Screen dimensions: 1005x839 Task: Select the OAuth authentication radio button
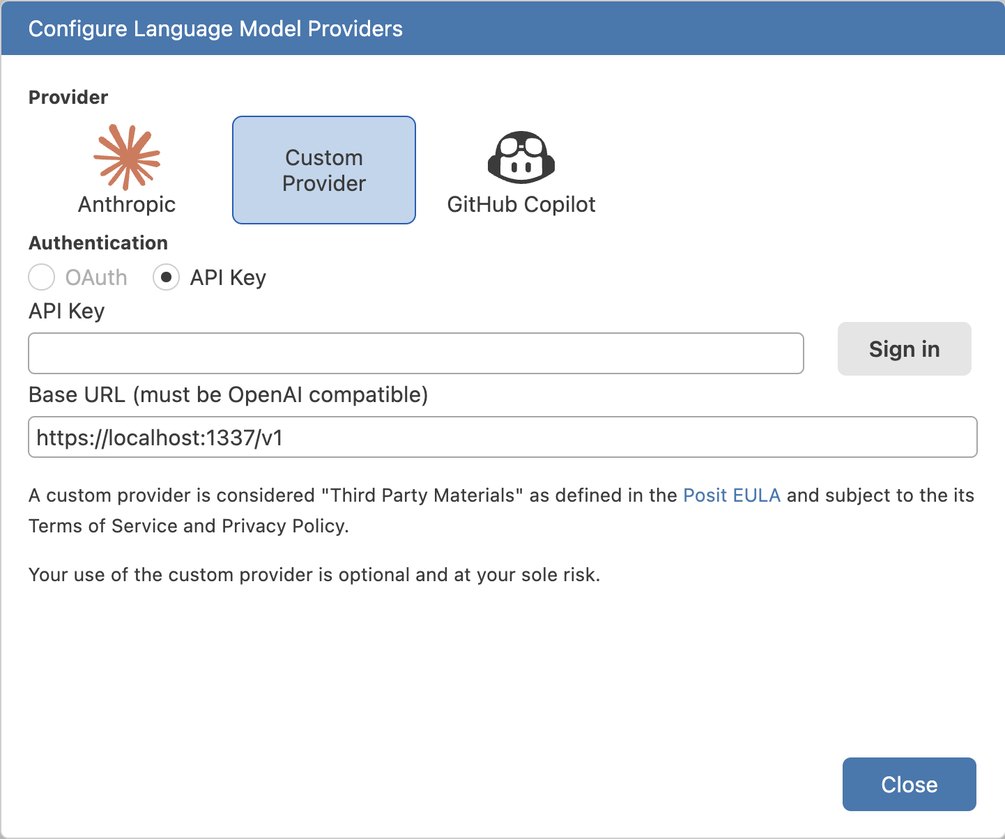click(41, 277)
